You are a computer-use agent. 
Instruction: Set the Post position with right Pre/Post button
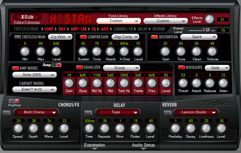click(17, 101)
